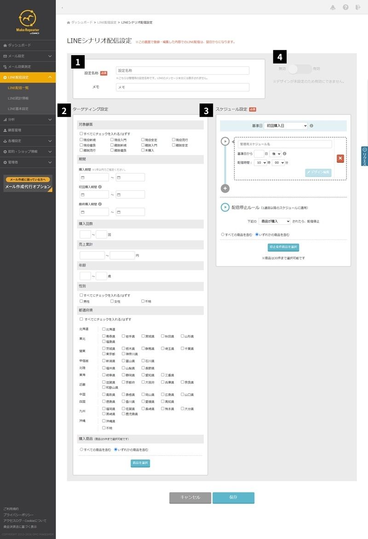
Task: Check the 女性 gender checkbox
Action: click(x=112, y=301)
